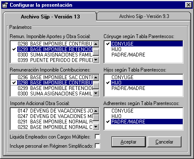This screenshot has height=159, width=194.
Task: Uncheck PADRE/MADRE in Adherentes según Tabla list
Action: [x=144, y=122]
